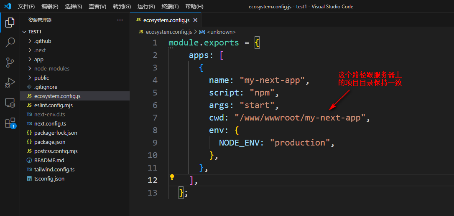This screenshot has height=216, width=454.
Task: Click the lightbulb code action icon
Action: (x=172, y=177)
